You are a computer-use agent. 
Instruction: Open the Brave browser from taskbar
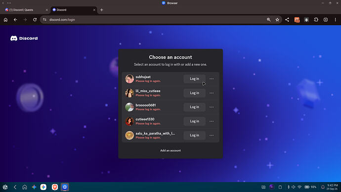click(x=55, y=187)
